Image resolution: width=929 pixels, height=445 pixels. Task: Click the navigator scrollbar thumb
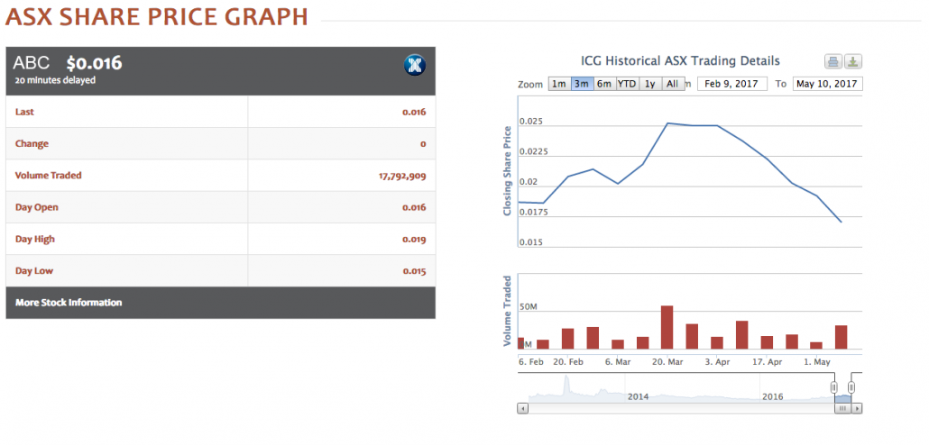point(843,408)
